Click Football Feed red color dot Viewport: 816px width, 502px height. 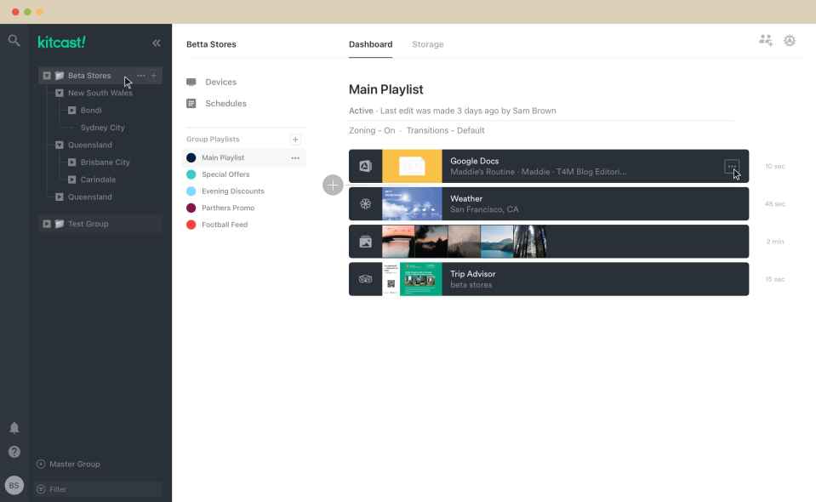(x=191, y=225)
